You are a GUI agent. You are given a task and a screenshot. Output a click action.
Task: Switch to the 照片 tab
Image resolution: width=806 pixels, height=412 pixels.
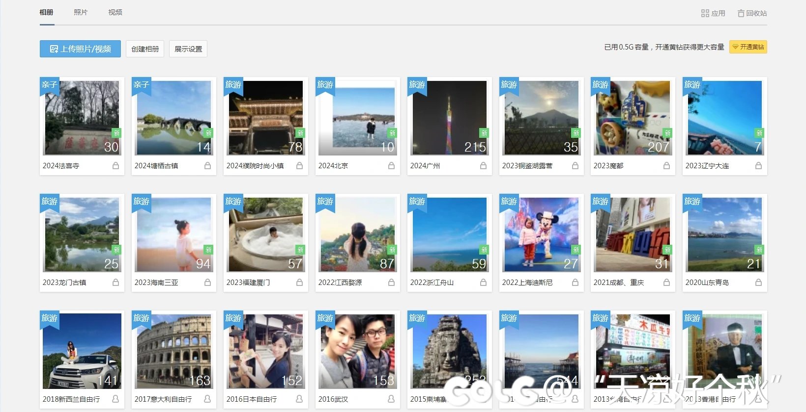click(81, 12)
